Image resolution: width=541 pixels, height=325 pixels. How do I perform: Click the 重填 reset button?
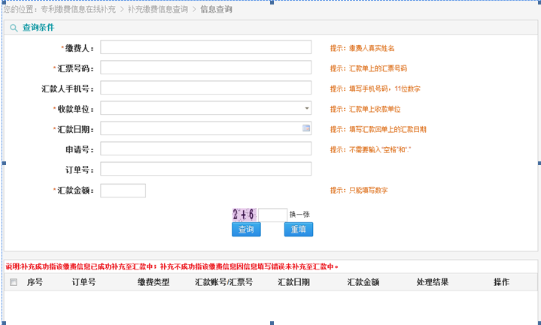coord(299,229)
